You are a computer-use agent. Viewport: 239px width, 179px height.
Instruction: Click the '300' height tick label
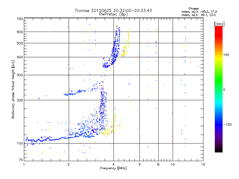pos(20,75)
